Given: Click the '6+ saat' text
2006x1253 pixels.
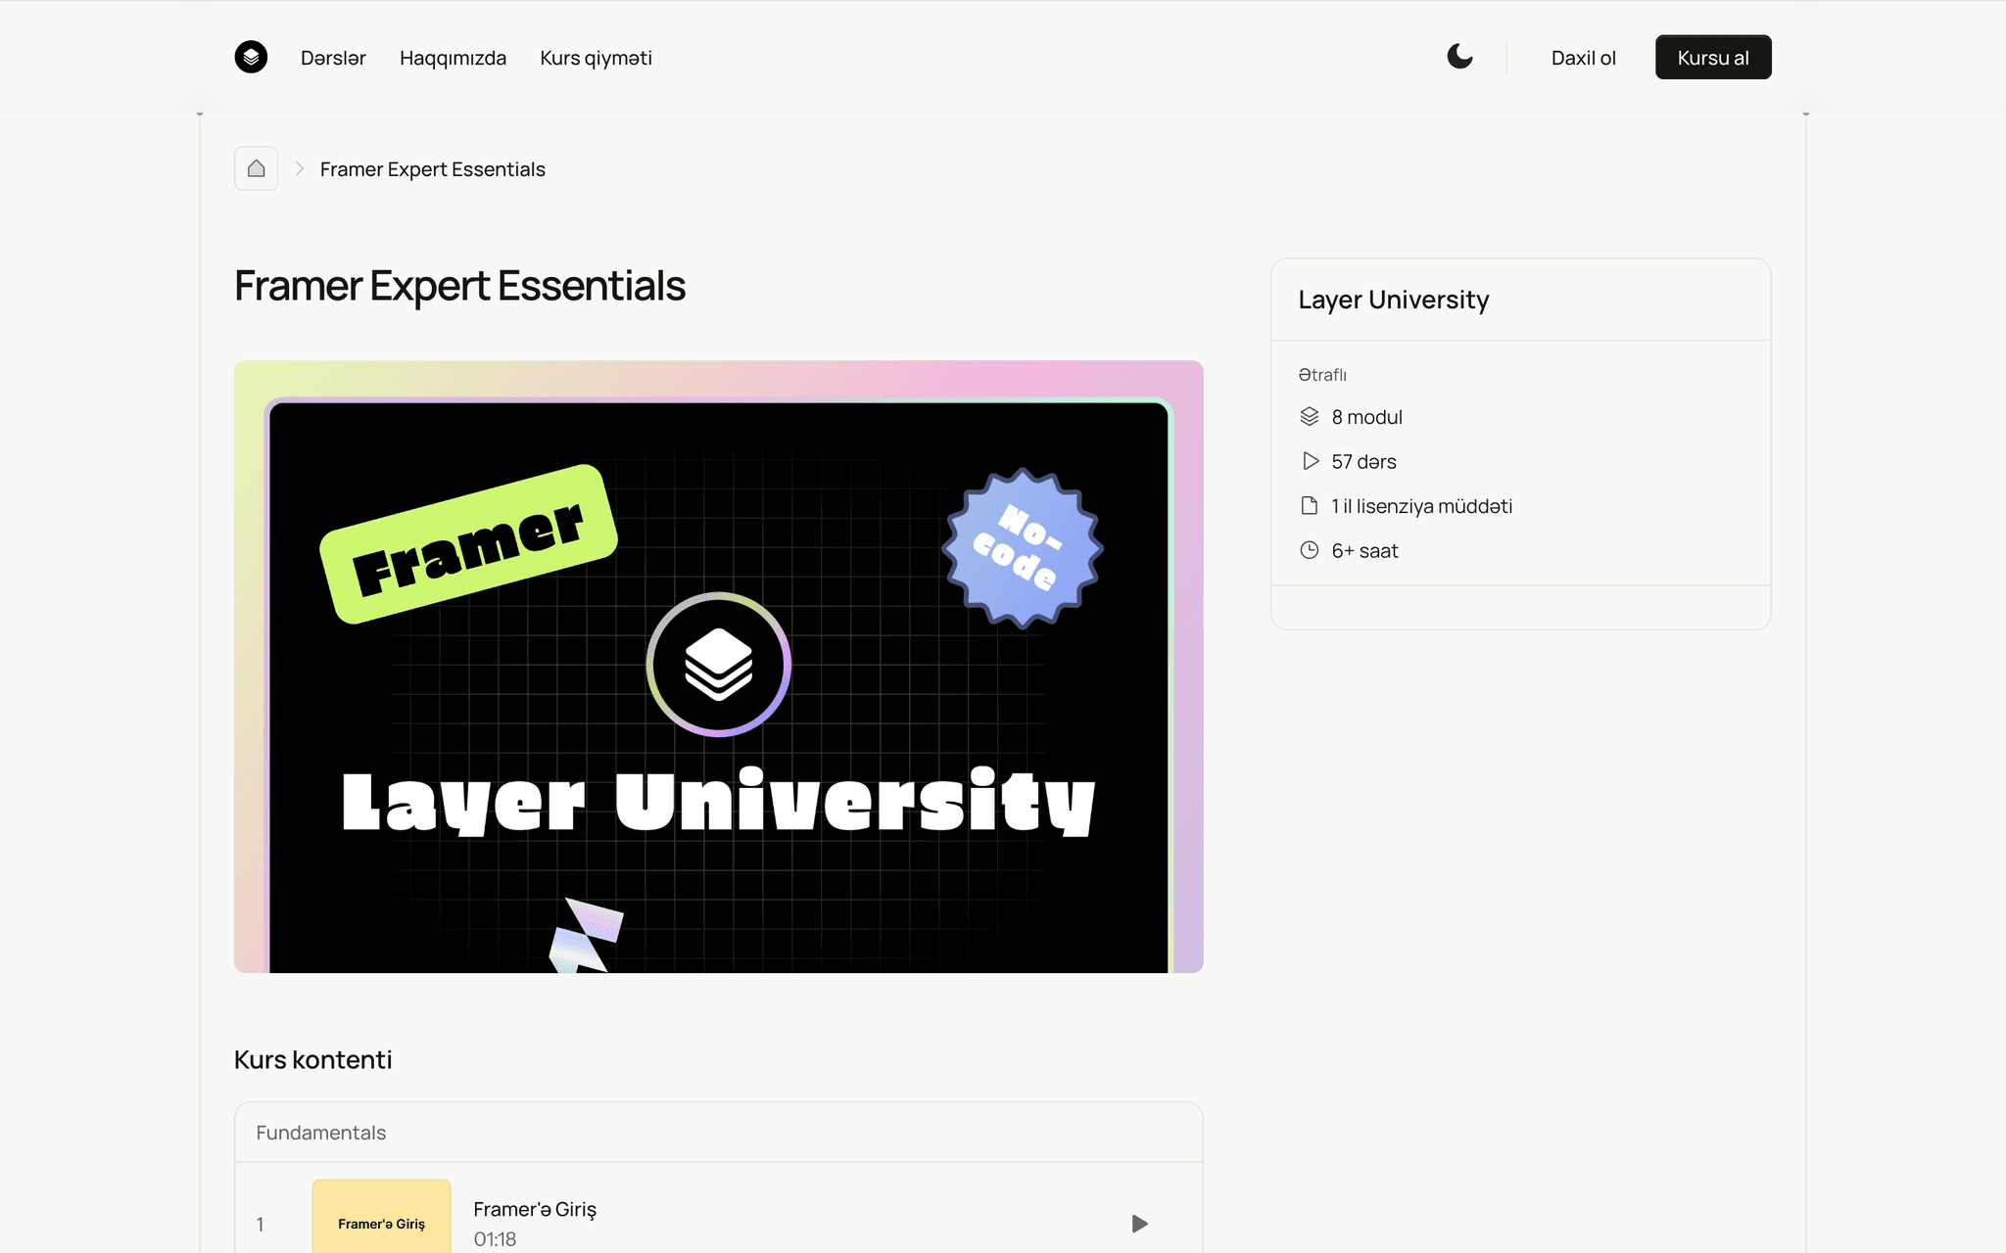Looking at the screenshot, I should click(1364, 551).
